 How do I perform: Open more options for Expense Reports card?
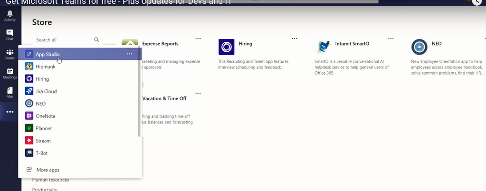tap(198, 38)
